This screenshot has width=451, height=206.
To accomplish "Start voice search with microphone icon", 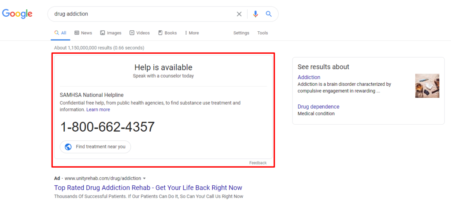I will click(255, 14).
